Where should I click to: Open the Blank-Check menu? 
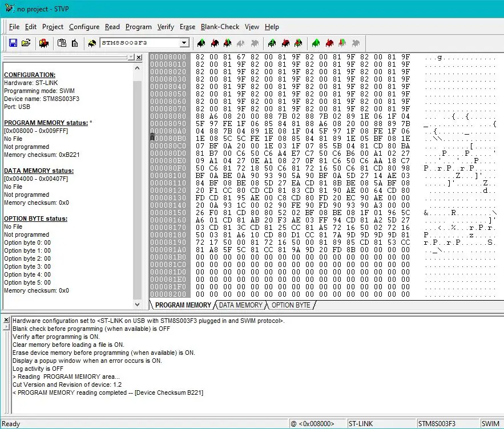220,27
